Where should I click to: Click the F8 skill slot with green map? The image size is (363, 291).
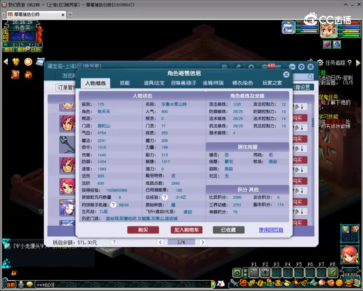[x=332, y=273]
